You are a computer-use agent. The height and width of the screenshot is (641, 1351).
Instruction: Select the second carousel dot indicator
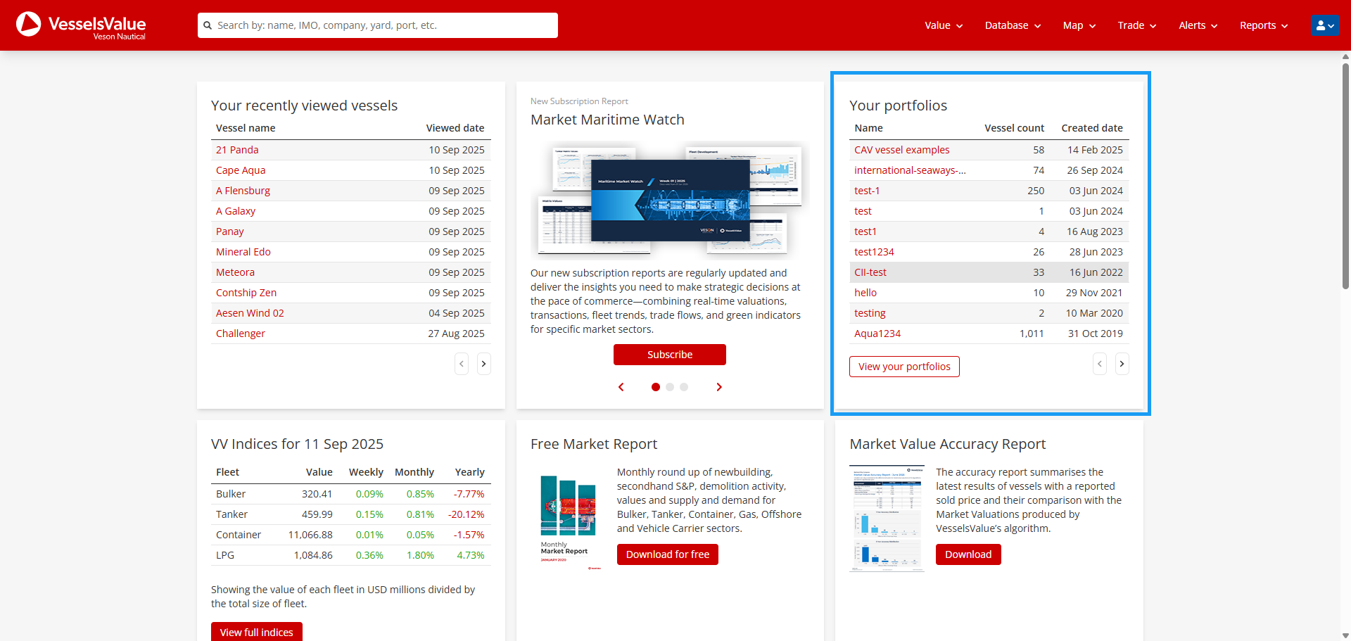670,387
